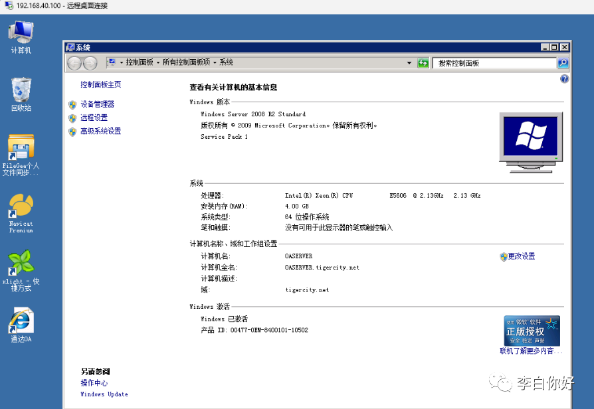Select the Navicat Premium desktop shortcut
The height and width of the screenshot is (409, 594).
coord(21,213)
